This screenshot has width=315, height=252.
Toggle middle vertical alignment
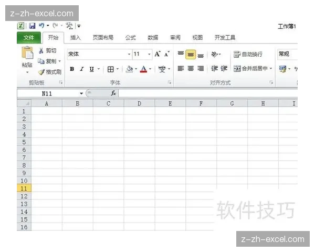pos(191,54)
